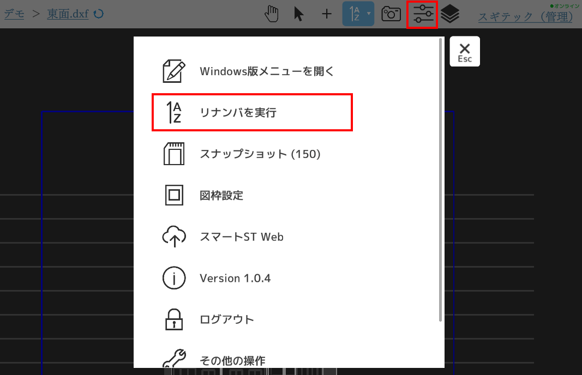Viewport: 582px width, 375px height.
Task: Open the デモ breadcrumb link
Action: coord(14,14)
